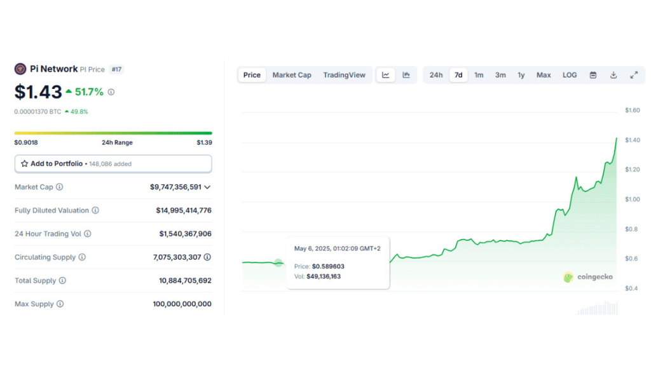
Task: Click the #17 rank badge
Action: 117,69
